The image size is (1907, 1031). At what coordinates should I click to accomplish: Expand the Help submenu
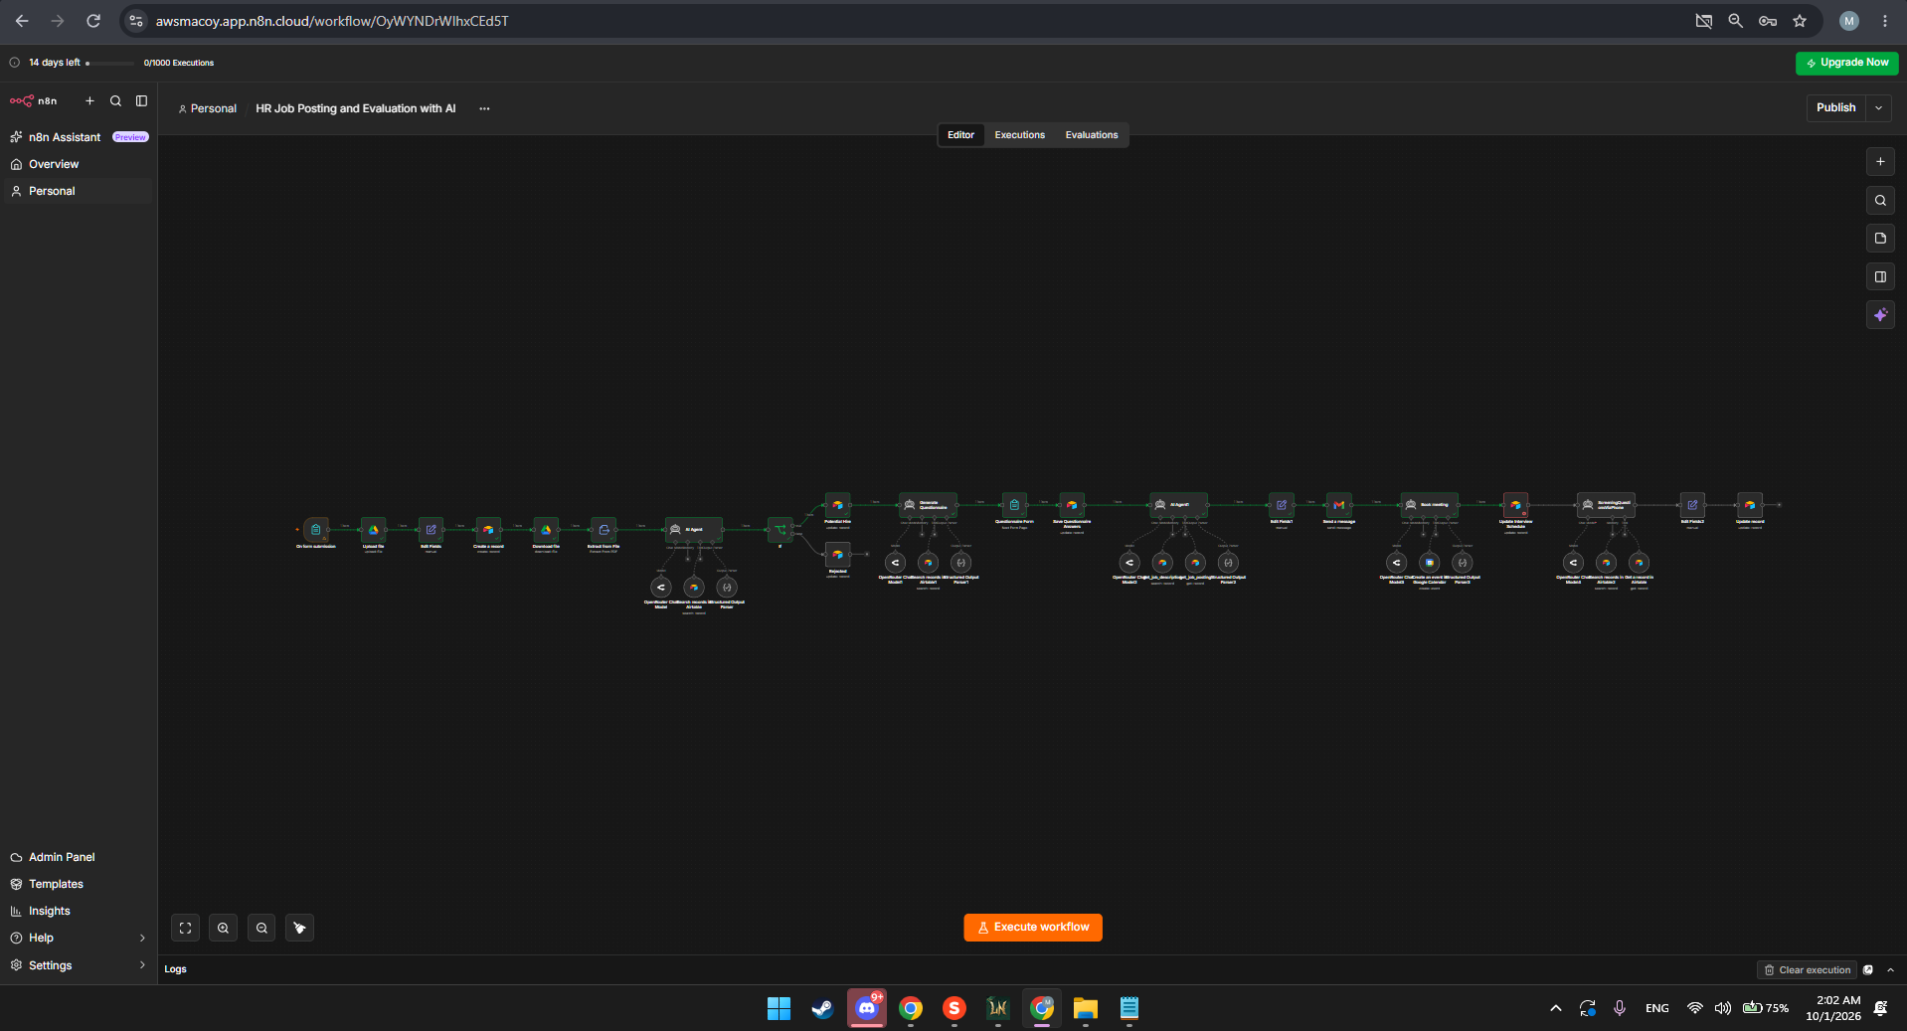pyautogui.click(x=142, y=938)
